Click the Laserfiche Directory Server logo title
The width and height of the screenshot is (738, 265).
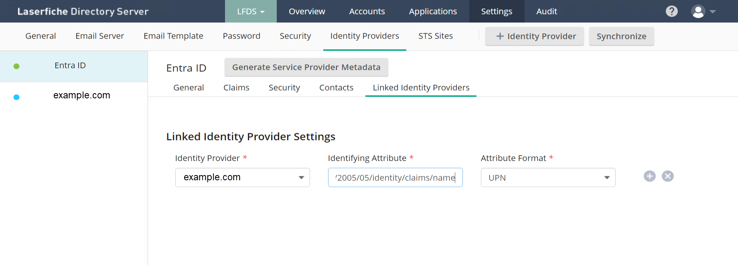83,11
